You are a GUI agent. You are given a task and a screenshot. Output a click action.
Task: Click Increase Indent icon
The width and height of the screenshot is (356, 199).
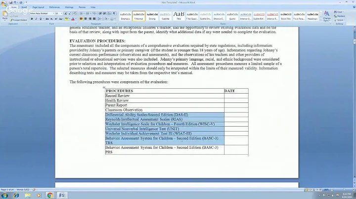point(104,14)
